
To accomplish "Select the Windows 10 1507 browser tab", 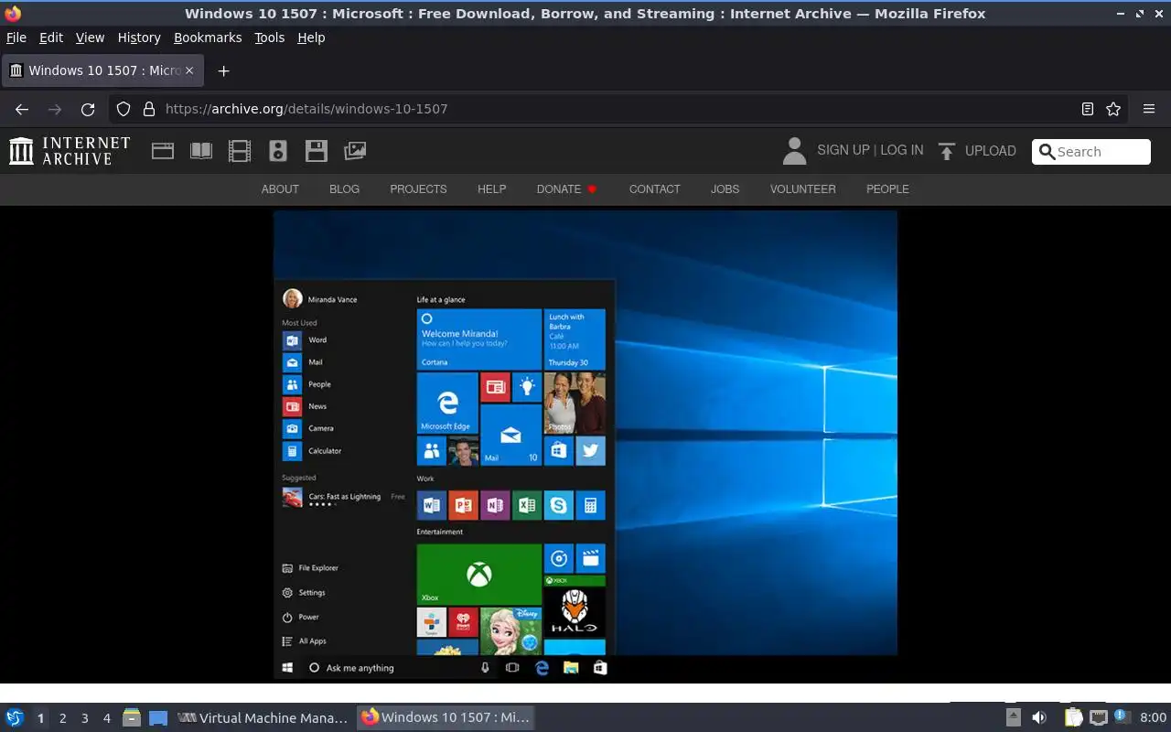I will (103, 70).
